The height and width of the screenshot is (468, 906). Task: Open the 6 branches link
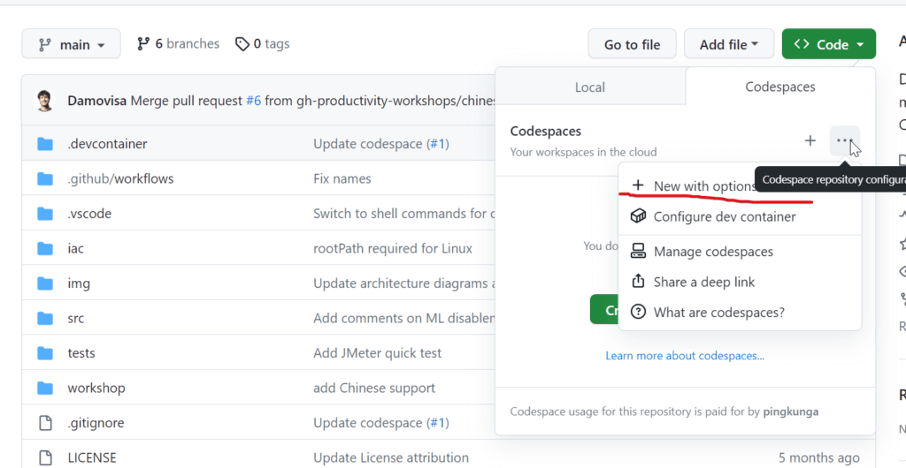tap(178, 44)
